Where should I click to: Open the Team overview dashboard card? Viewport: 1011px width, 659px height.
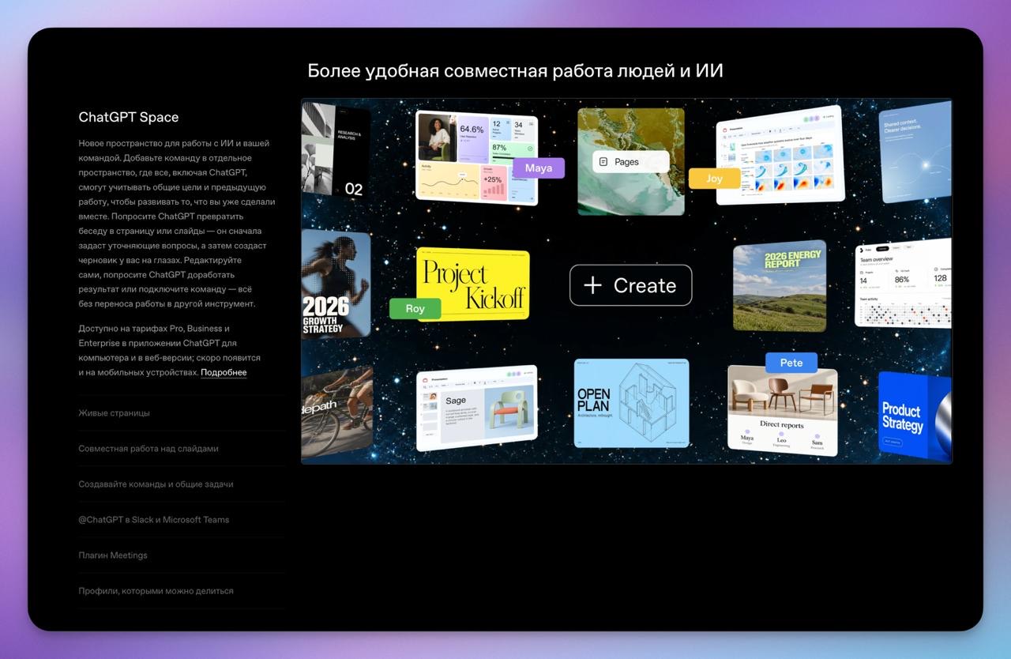(x=904, y=283)
